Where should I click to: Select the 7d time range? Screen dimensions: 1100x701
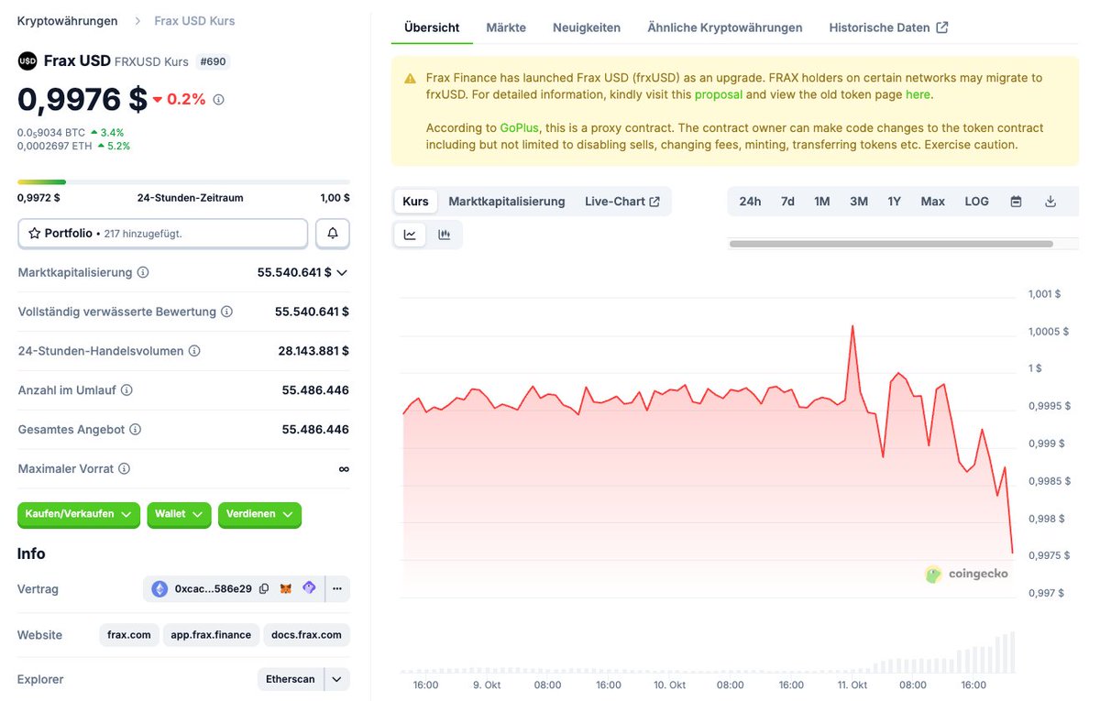pyautogui.click(x=787, y=202)
